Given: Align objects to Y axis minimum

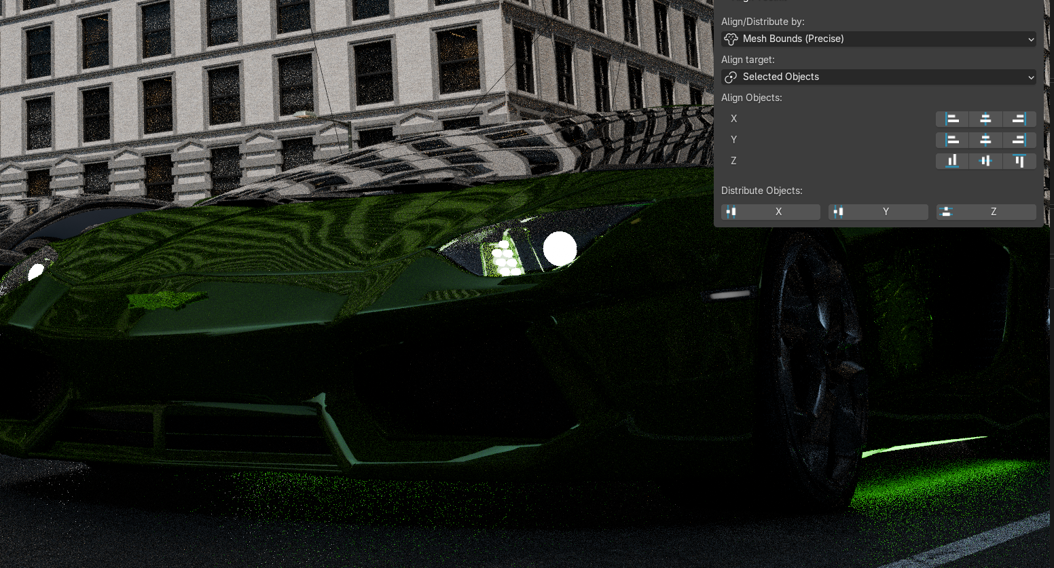Looking at the screenshot, I should click(952, 140).
